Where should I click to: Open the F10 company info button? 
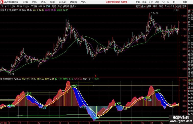tap(167, 6)
